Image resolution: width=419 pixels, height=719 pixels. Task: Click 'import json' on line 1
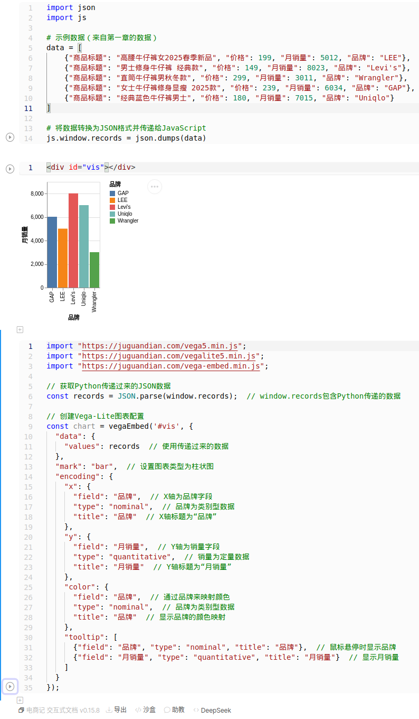(x=71, y=7)
